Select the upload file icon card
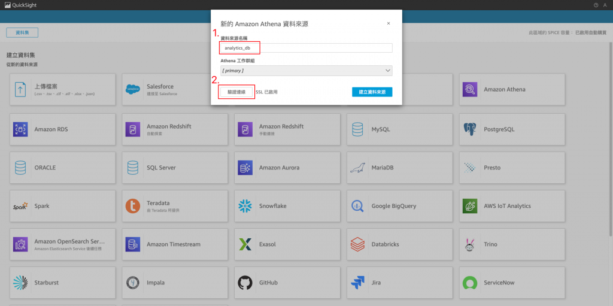Viewport: 613px width, 306px height. (20, 89)
